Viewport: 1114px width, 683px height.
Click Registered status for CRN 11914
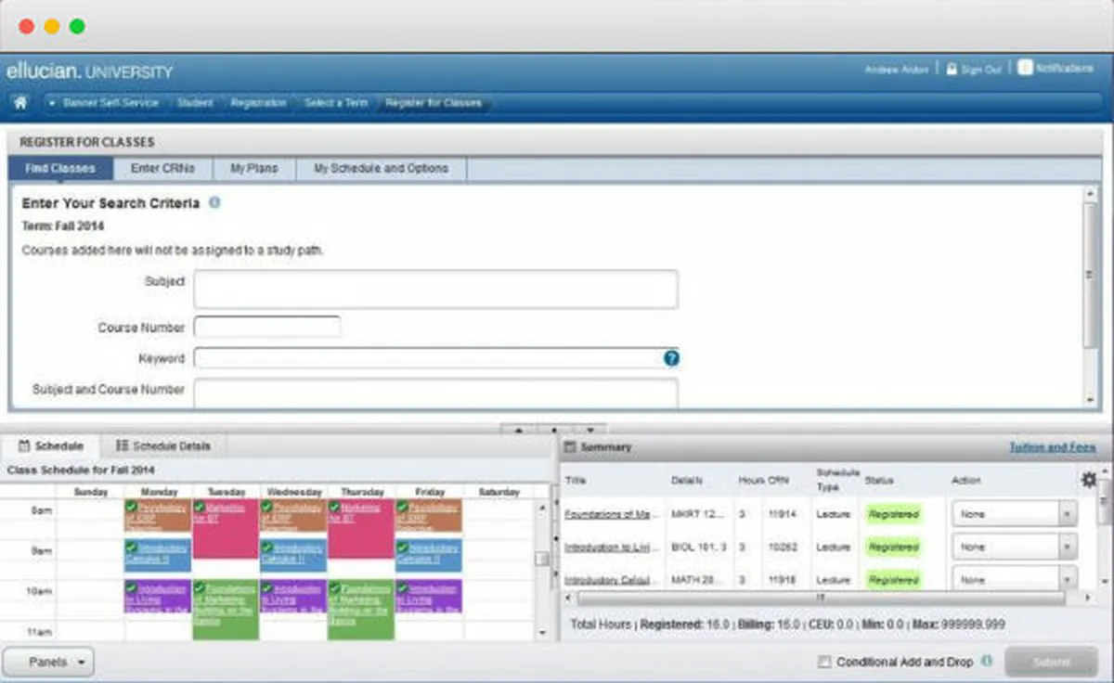point(894,514)
